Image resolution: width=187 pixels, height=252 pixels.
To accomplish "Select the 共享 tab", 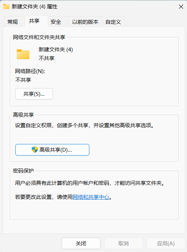I will [34, 21].
